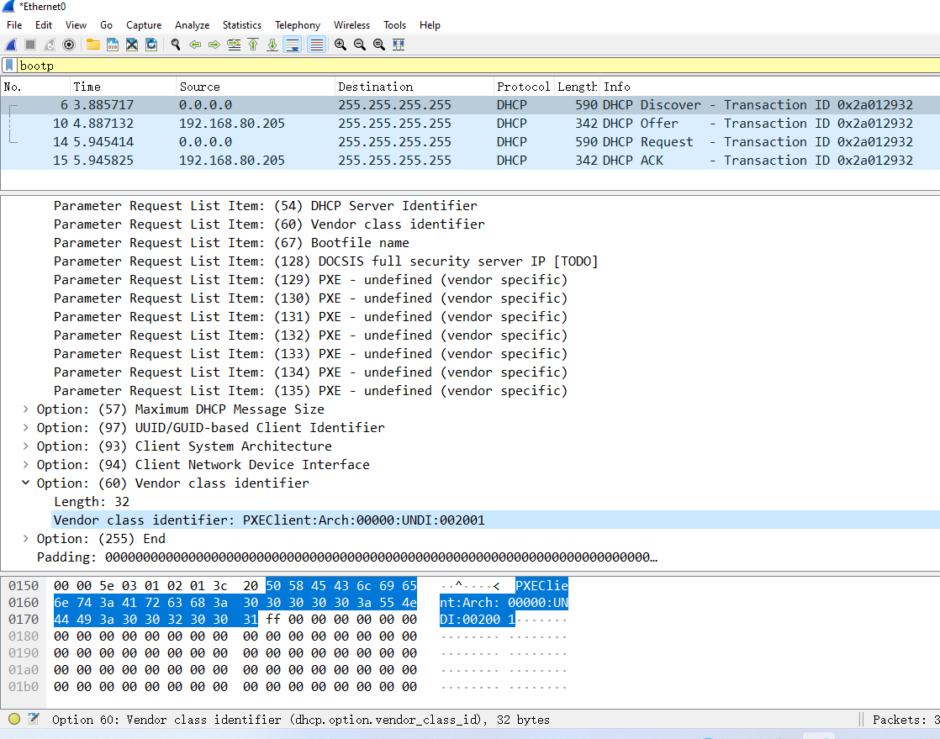This screenshot has height=739, width=940.
Task: Click the bootp display filter field
Action: click(x=420, y=65)
